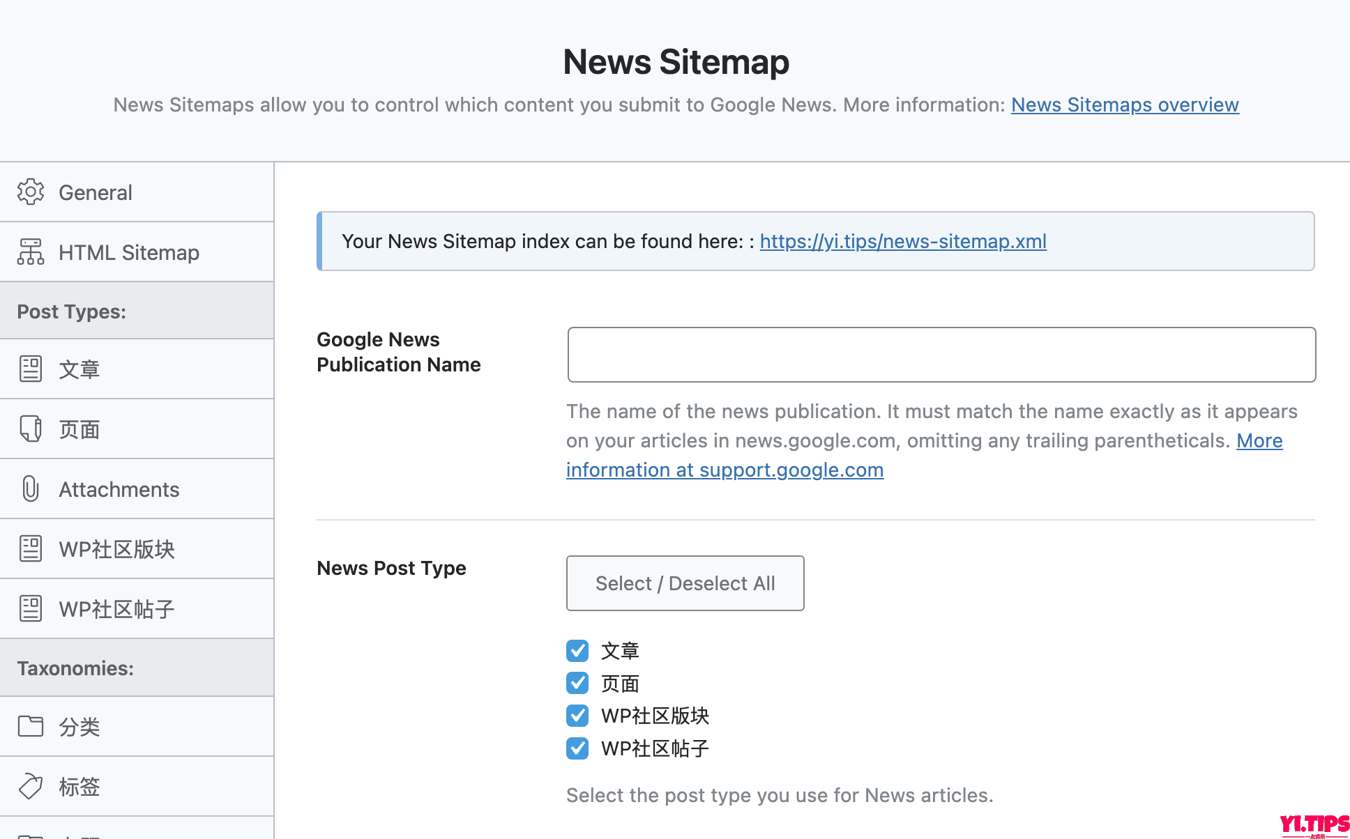Click the 页面 page icon

[31, 429]
